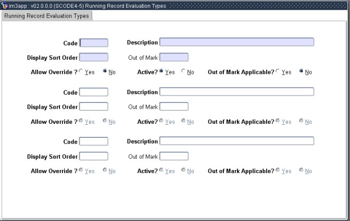Focus the Description field in the third record
350x221 pixels.
click(236, 141)
